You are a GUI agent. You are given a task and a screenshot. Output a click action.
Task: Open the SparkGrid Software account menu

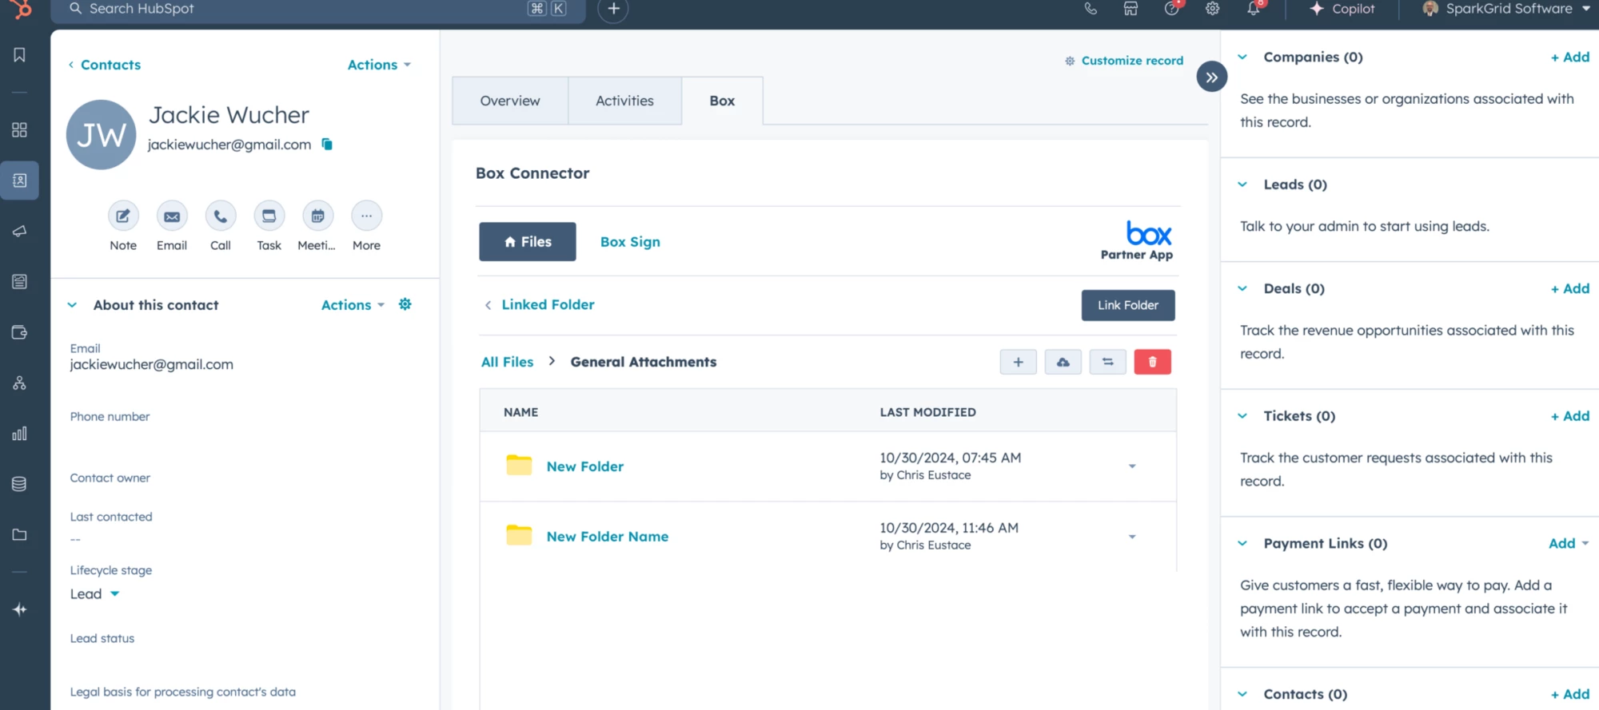(1506, 9)
